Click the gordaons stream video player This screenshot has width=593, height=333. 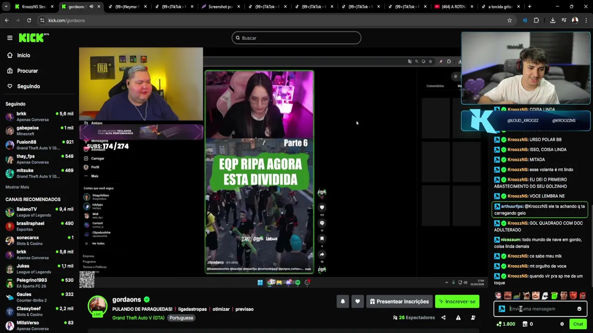(x=280, y=167)
